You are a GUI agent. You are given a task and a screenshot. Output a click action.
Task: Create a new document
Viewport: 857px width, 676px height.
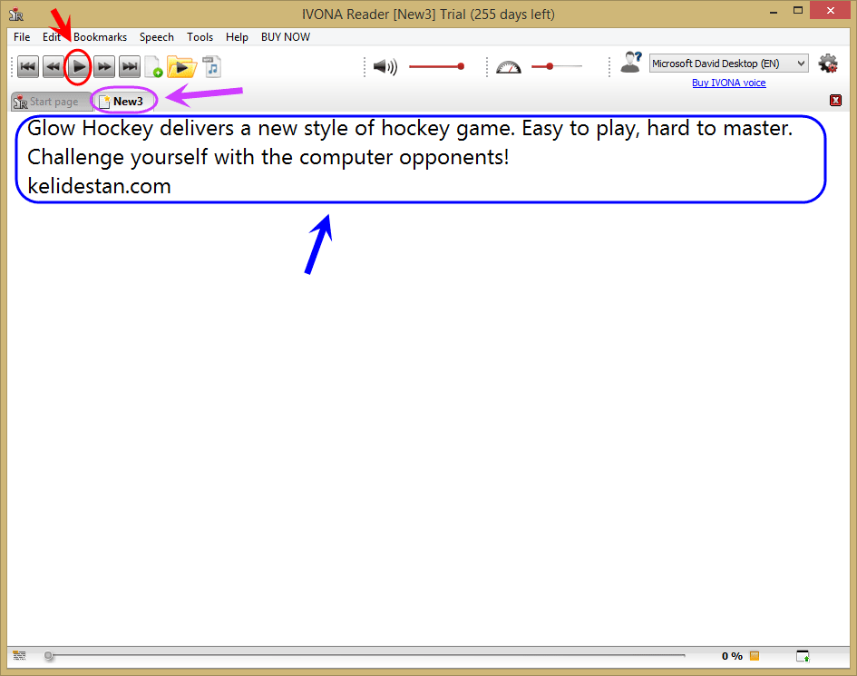click(x=153, y=67)
